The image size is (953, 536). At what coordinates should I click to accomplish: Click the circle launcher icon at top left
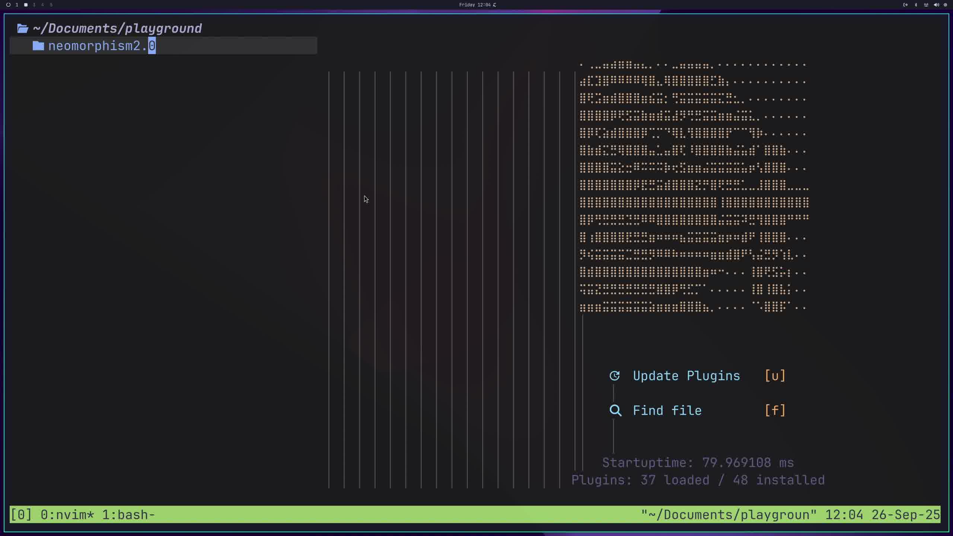point(8,5)
